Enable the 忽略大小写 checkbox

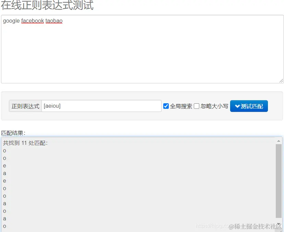point(197,106)
